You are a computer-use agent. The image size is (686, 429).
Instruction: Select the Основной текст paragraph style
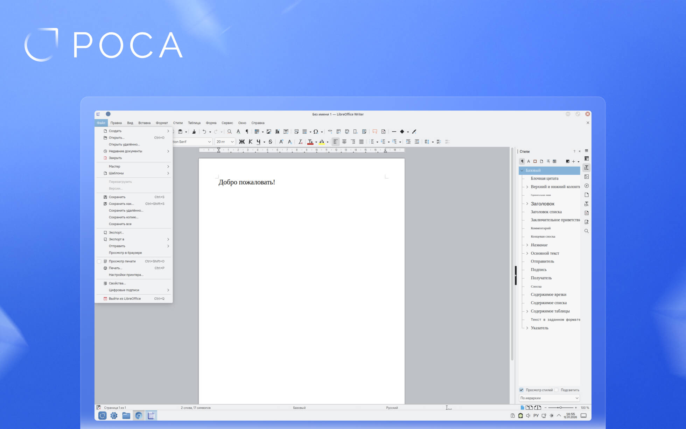click(x=545, y=253)
